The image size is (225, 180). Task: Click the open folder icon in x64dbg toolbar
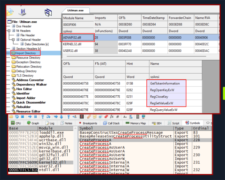(11, 117)
